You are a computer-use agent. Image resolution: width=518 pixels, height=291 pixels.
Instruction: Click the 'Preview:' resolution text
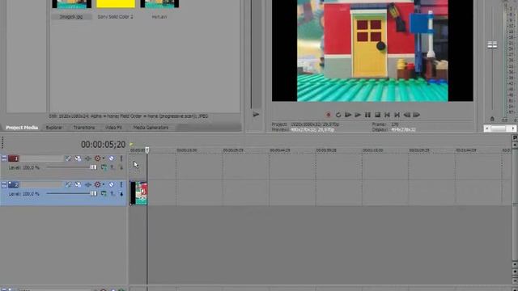pyautogui.click(x=303, y=129)
